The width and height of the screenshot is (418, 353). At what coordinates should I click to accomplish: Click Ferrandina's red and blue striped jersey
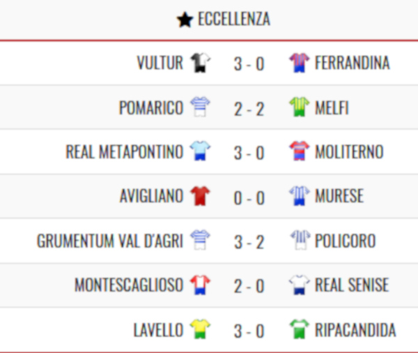(x=300, y=63)
